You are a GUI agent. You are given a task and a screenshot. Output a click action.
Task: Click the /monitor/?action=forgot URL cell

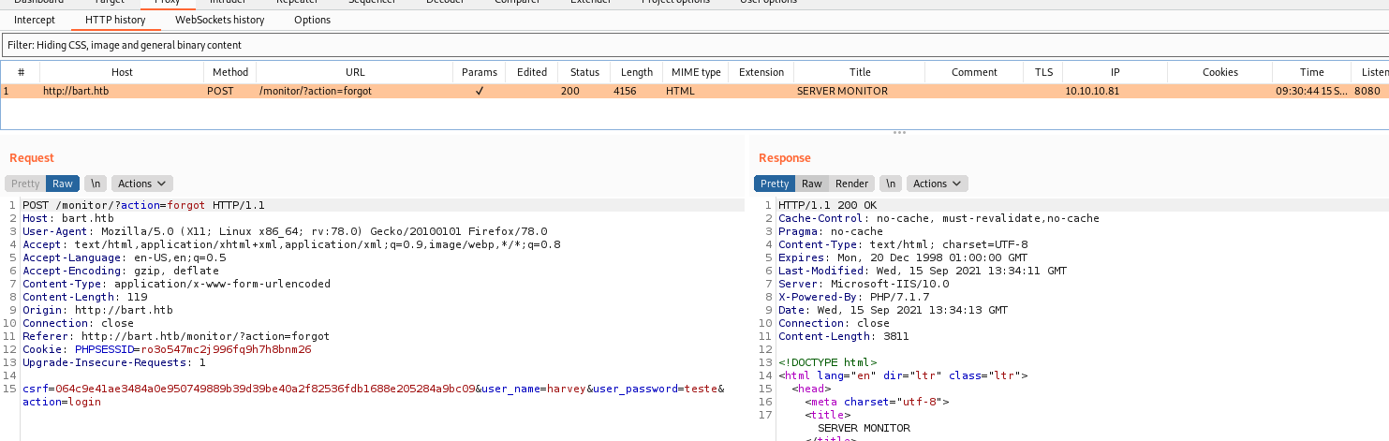tap(315, 91)
